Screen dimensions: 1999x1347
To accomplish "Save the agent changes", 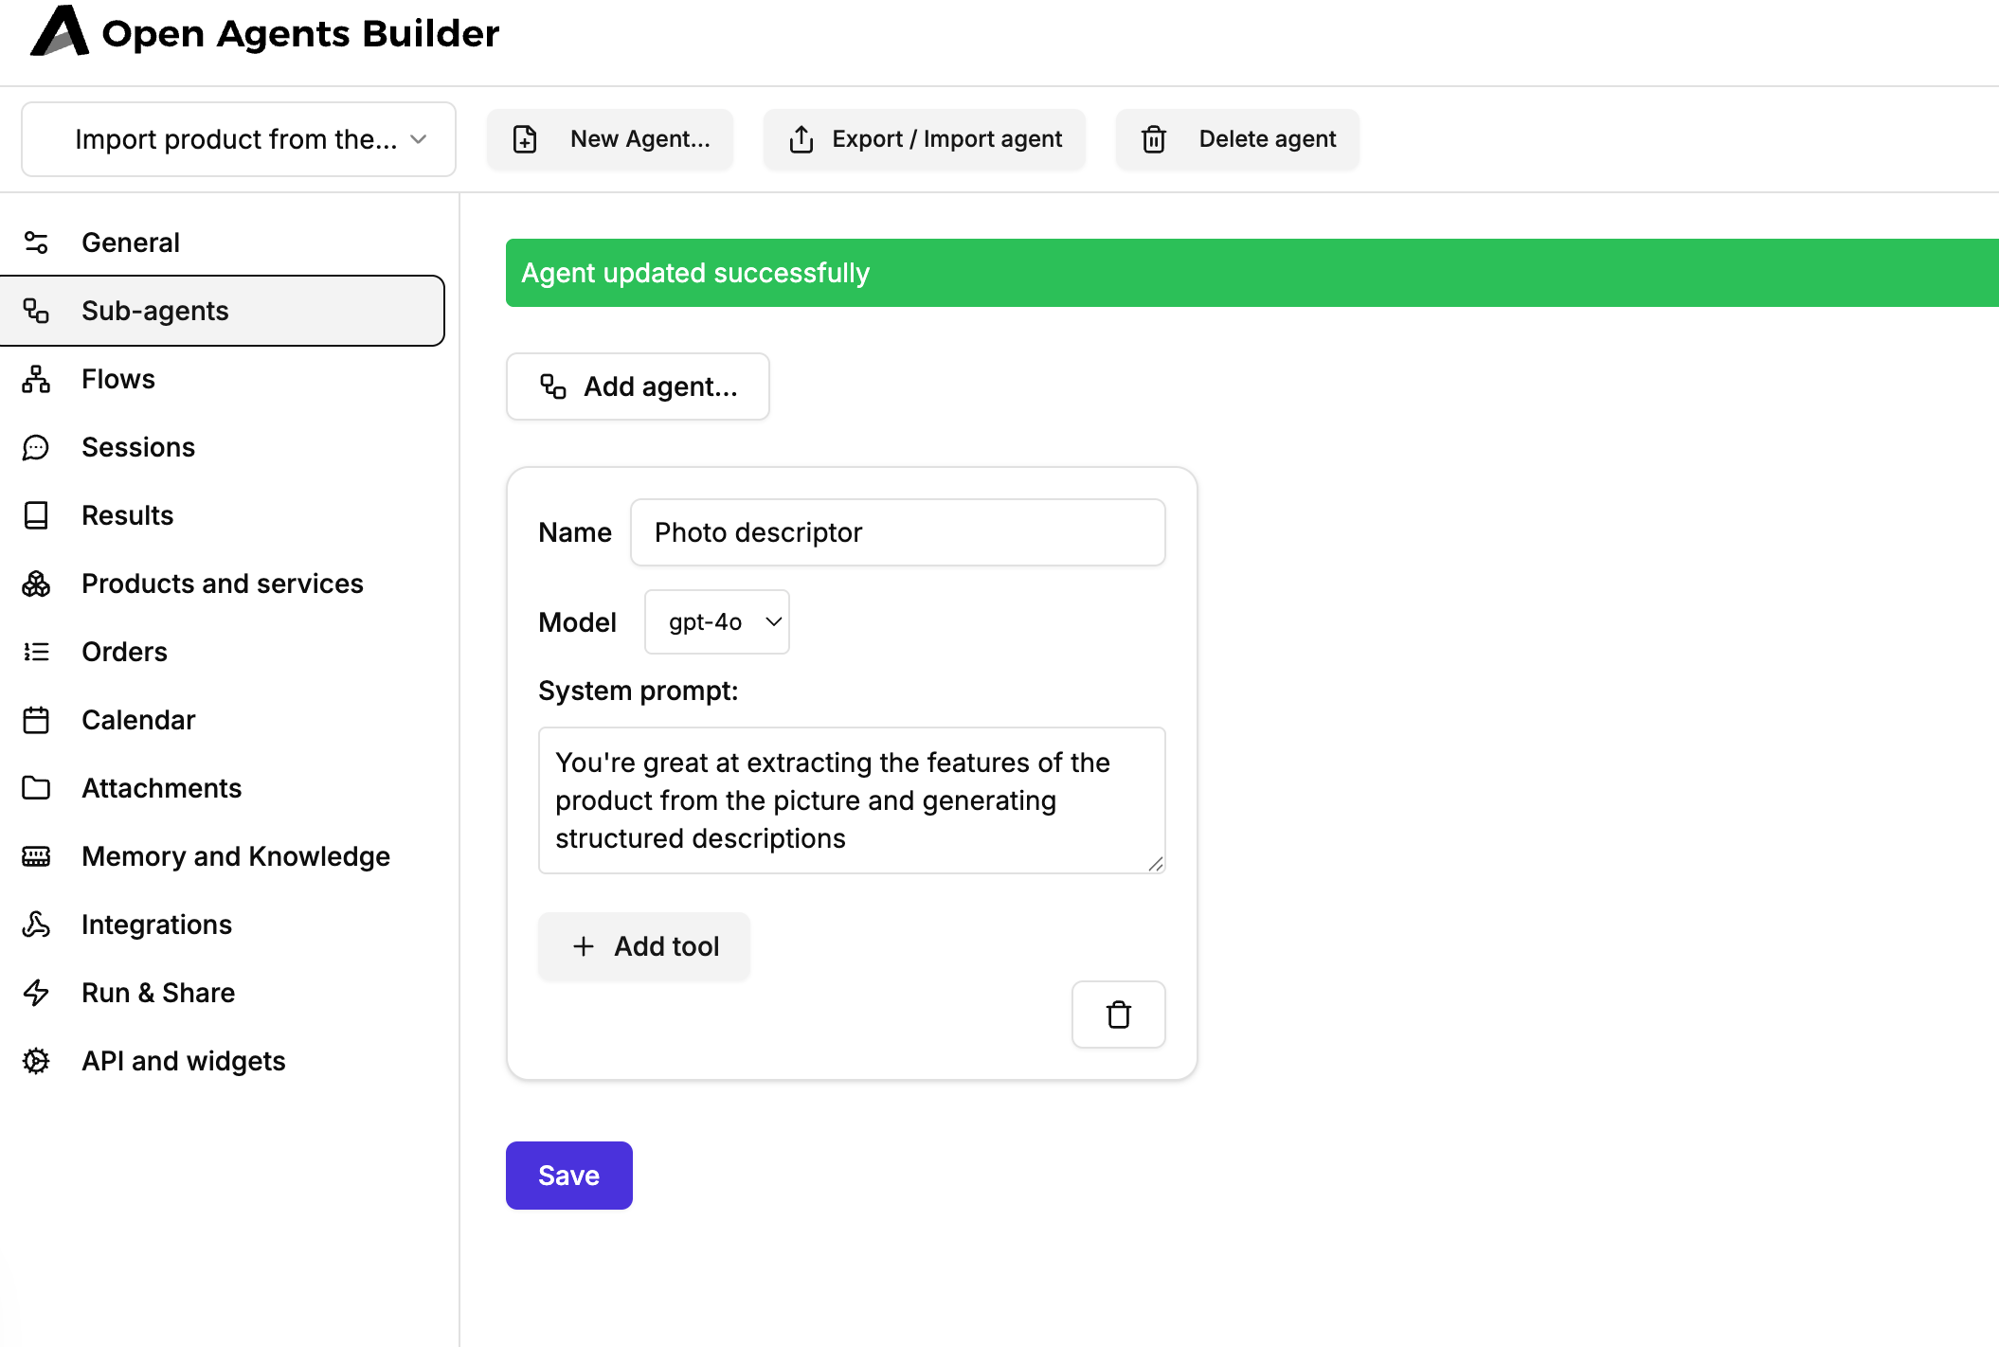I will pos(569,1176).
